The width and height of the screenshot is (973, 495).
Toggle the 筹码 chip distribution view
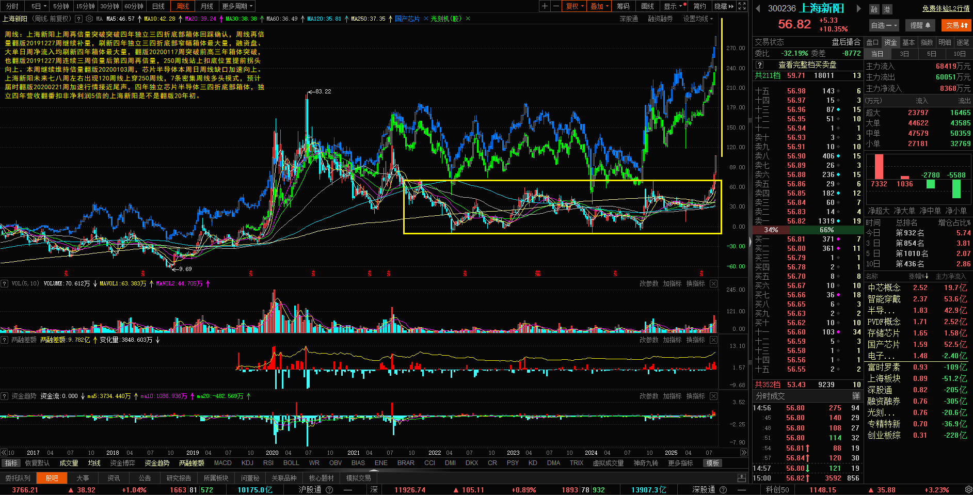[x=623, y=6]
